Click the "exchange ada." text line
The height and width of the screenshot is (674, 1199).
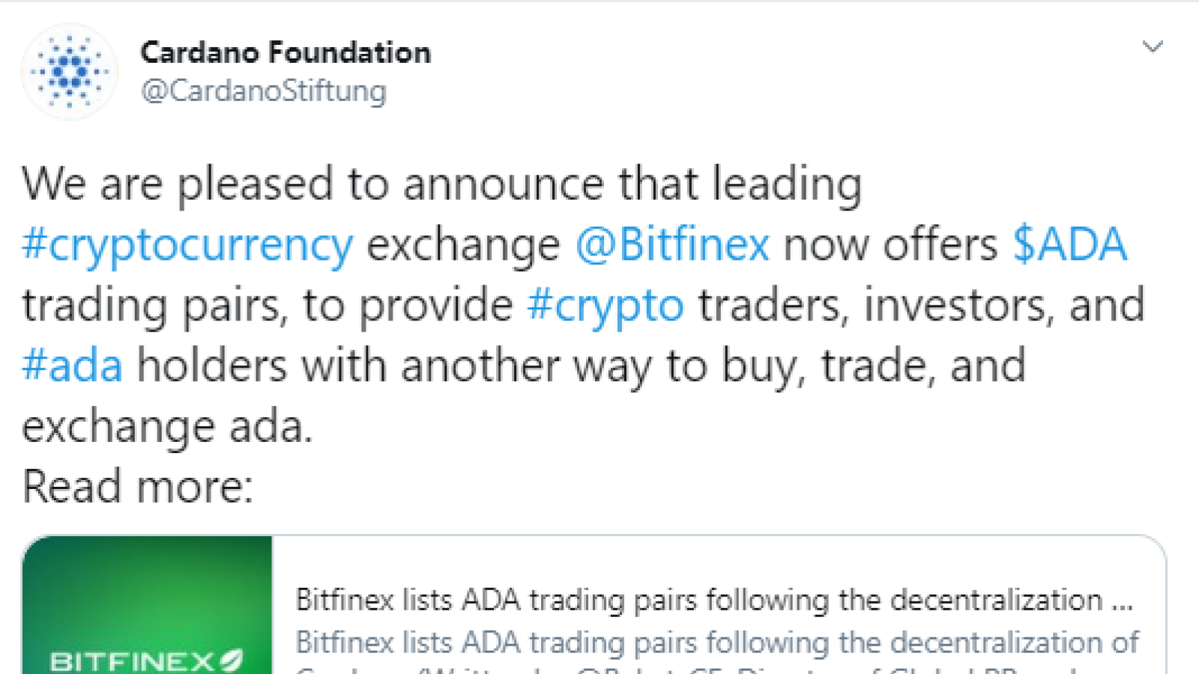pos(167,427)
